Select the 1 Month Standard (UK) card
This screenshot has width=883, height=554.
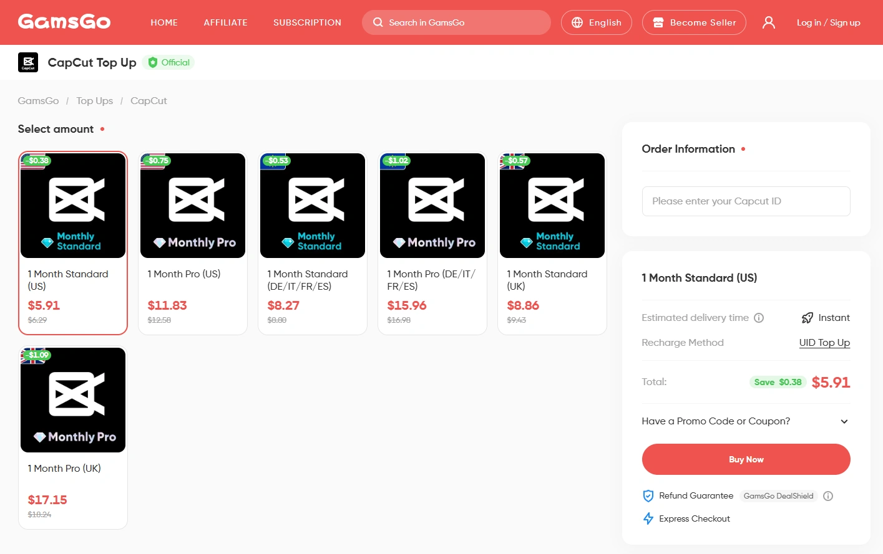click(x=552, y=243)
